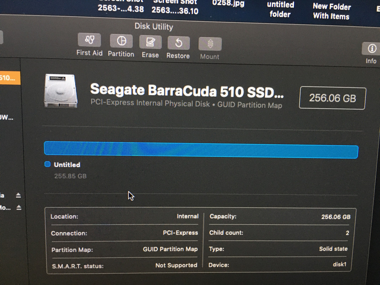The height and width of the screenshot is (285, 380).
Task: Click the blue partition usage bar
Action: coord(201,150)
